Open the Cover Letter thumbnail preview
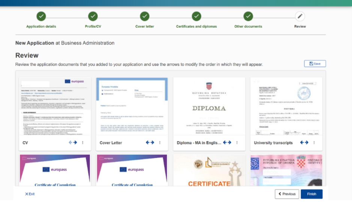This screenshot has width=352, height=202. tap(132, 106)
